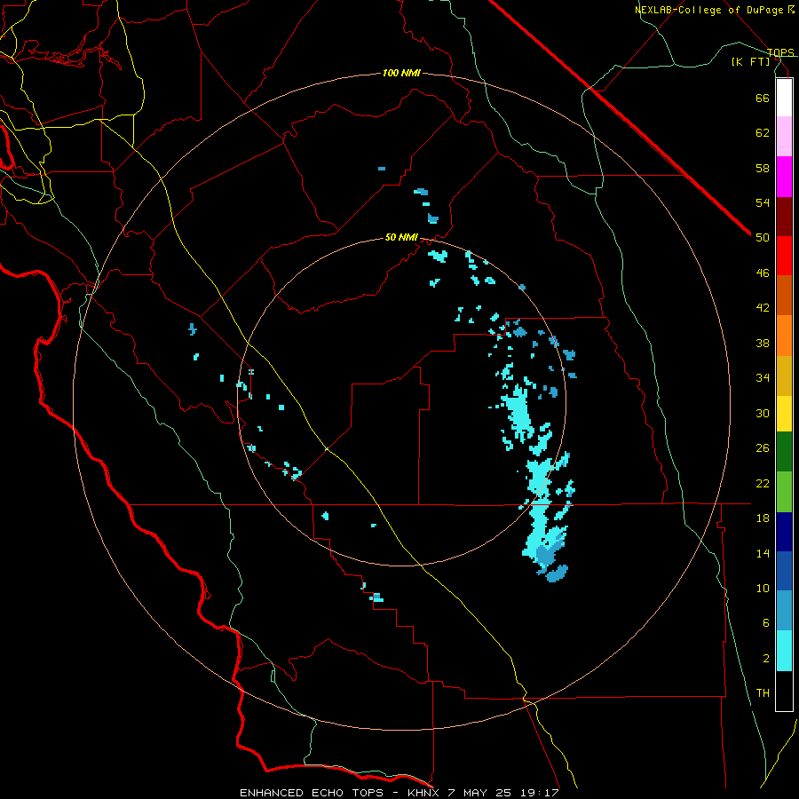Click the 50 NMI range ring label
The image size is (799, 799).
point(401,237)
